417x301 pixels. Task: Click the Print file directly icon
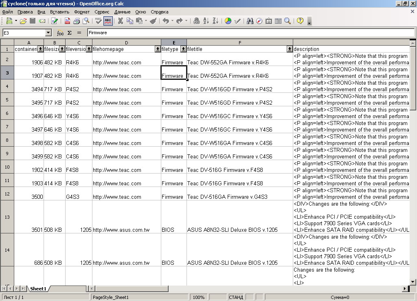76,21
